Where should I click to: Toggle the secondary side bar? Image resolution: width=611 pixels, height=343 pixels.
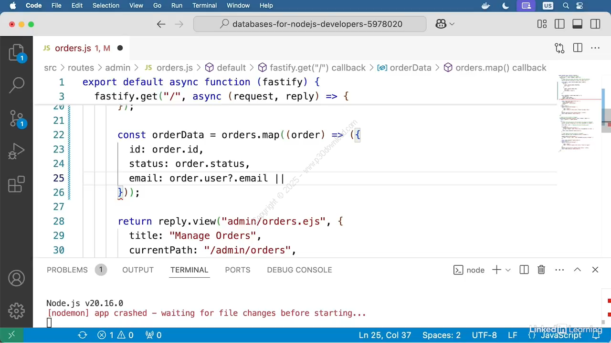pyautogui.click(x=595, y=24)
